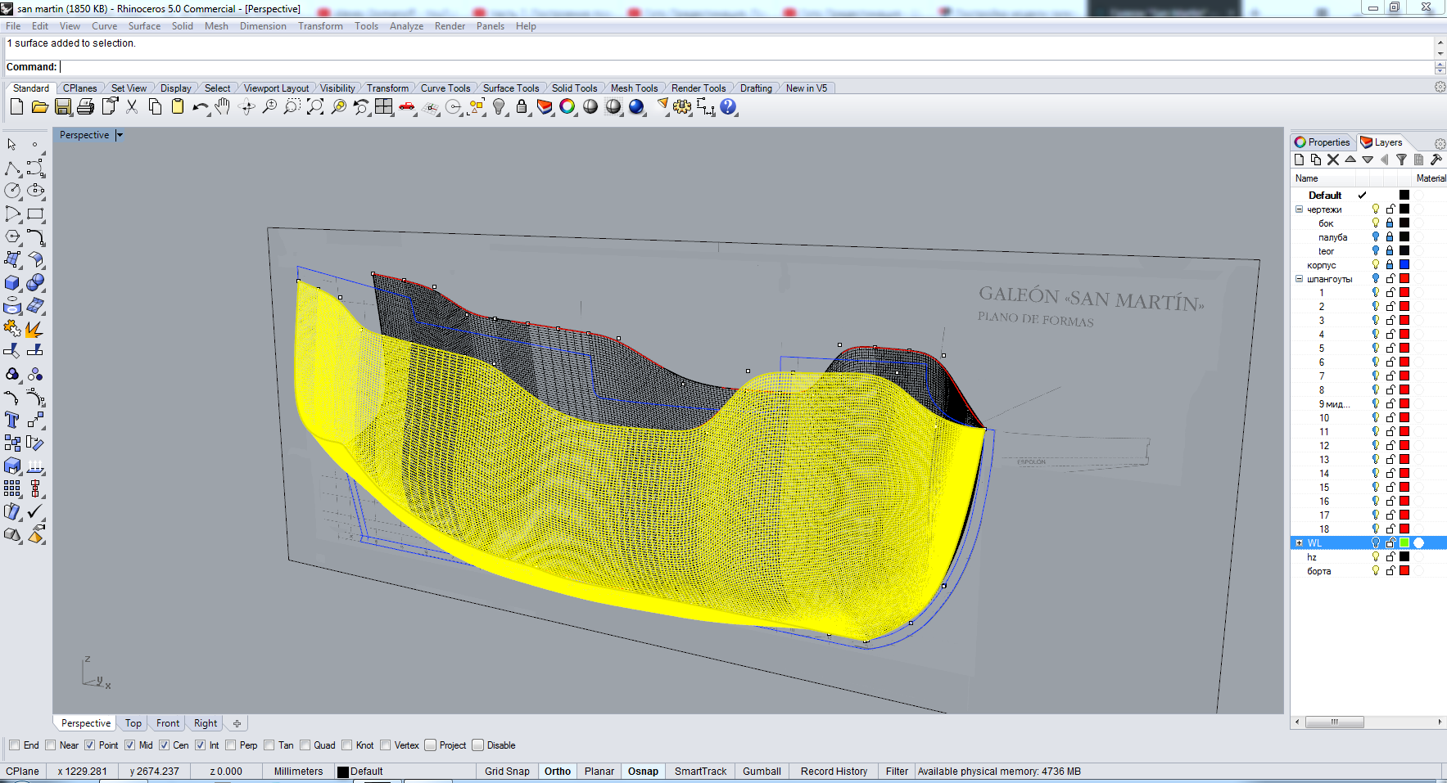The image size is (1447, 783).
Task: Click the blue color swatch of корпус layer
Action: (x=1404, y=265)
